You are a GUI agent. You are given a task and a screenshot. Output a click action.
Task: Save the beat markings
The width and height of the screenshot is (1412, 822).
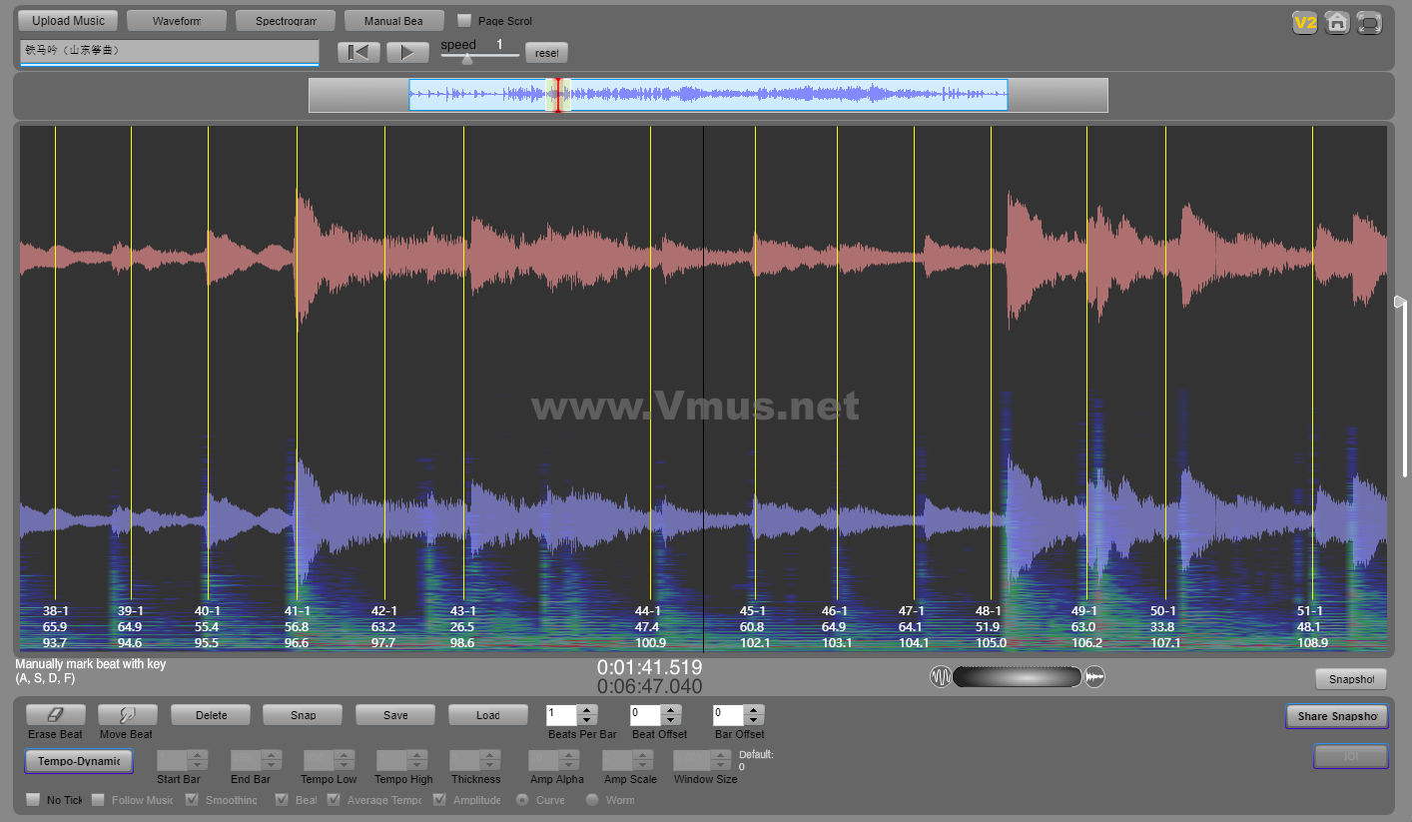tap(395, 715)
